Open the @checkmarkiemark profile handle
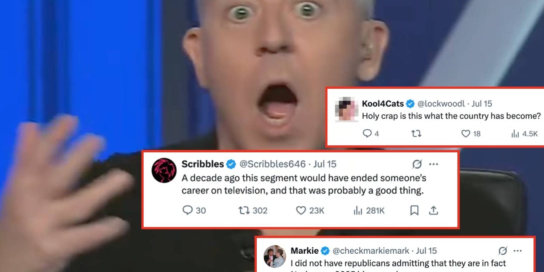This screenshot has width=544, height=272. 371,251
